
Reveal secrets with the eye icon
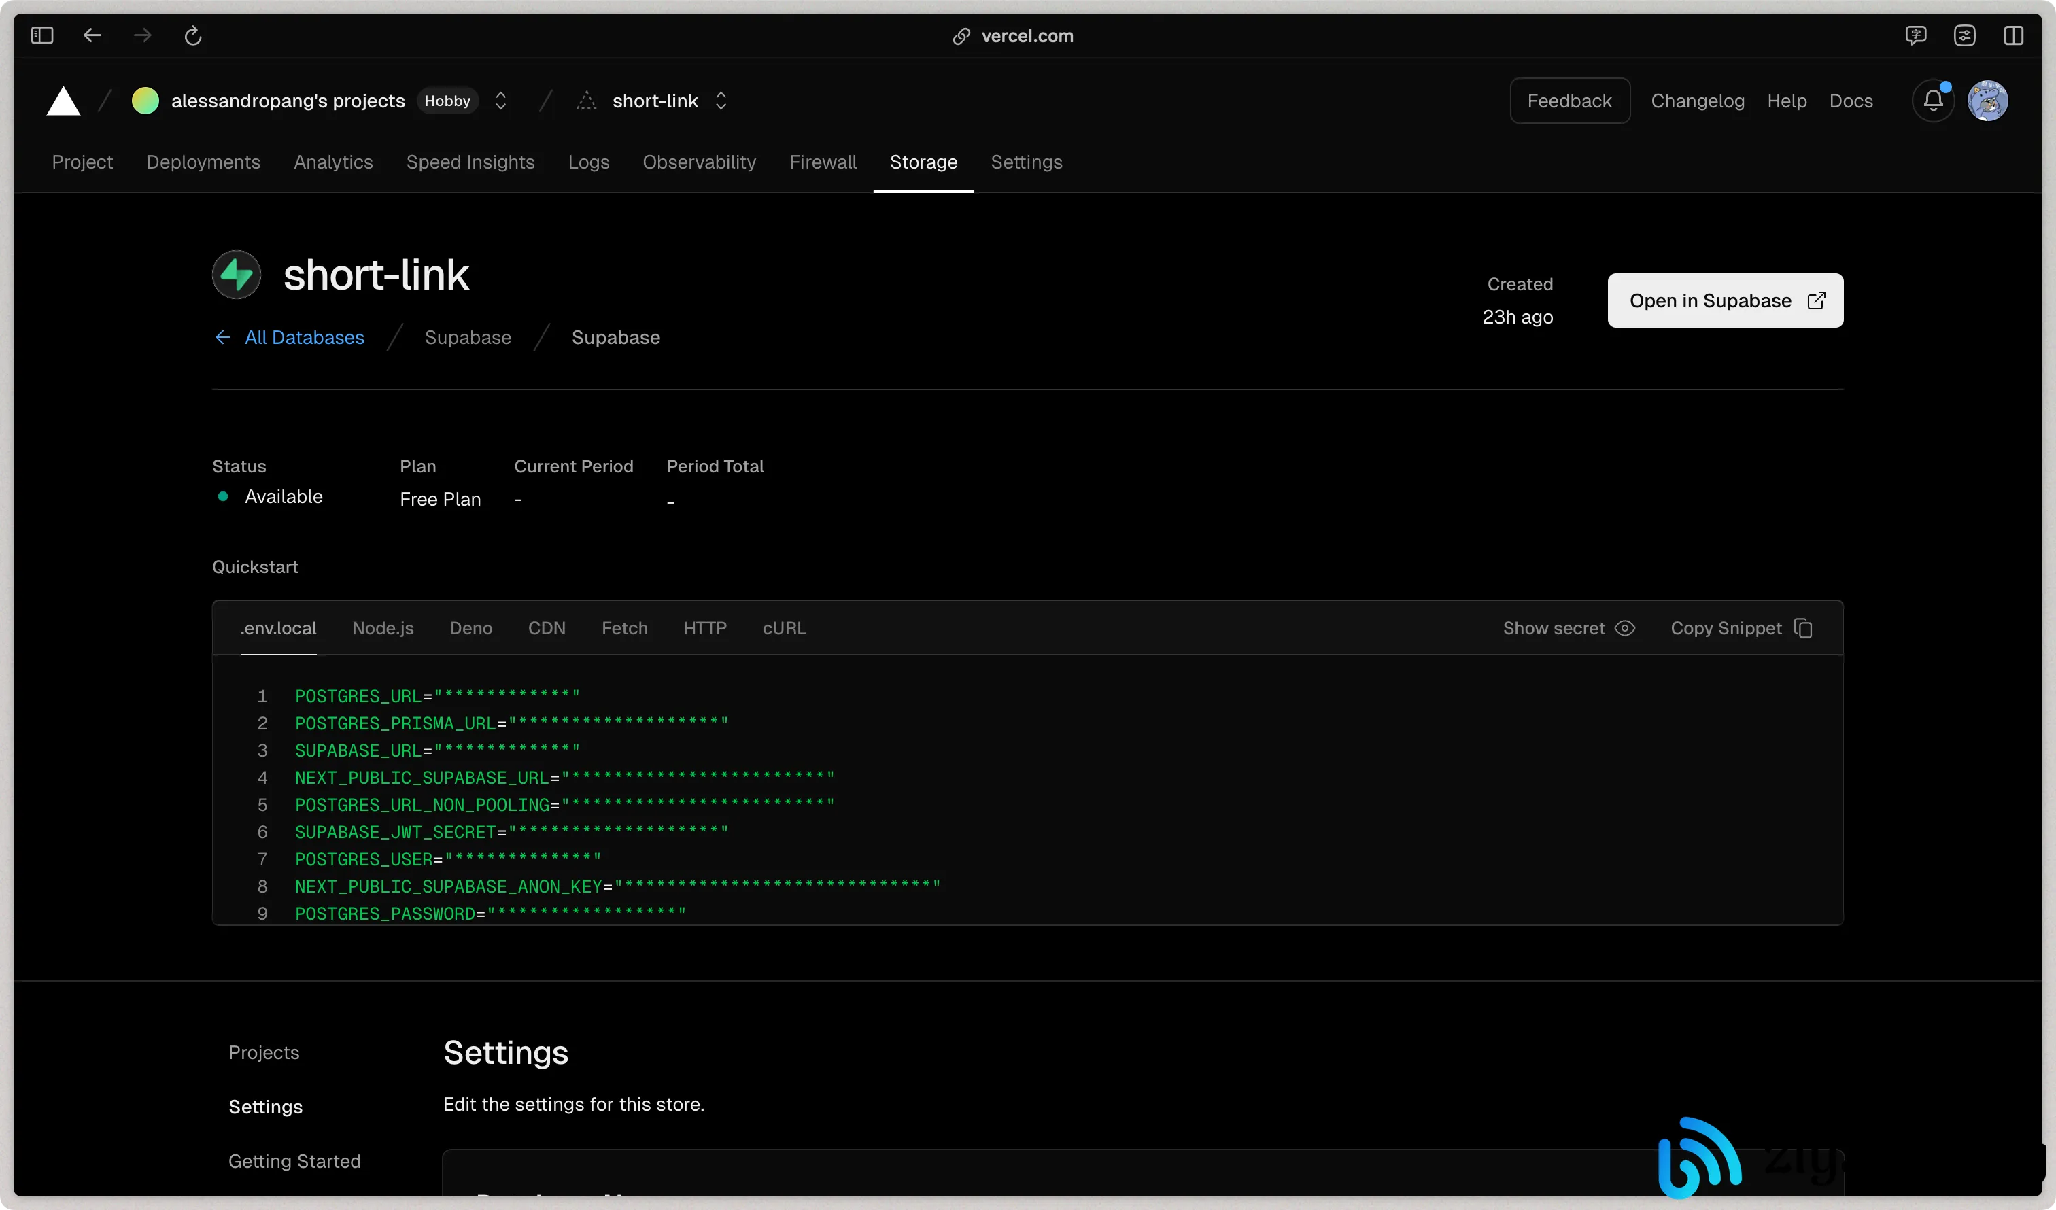[1625, 628]
